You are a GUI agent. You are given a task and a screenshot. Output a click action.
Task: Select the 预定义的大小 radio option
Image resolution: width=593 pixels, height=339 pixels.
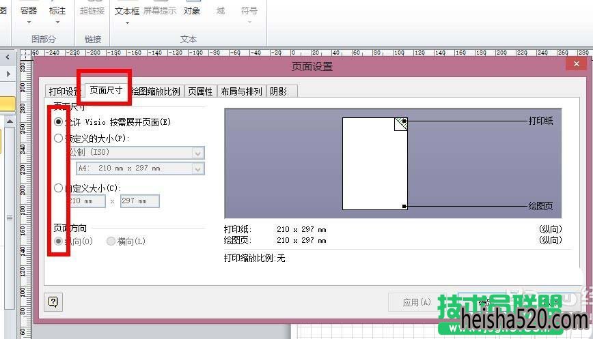coord(58,138)
